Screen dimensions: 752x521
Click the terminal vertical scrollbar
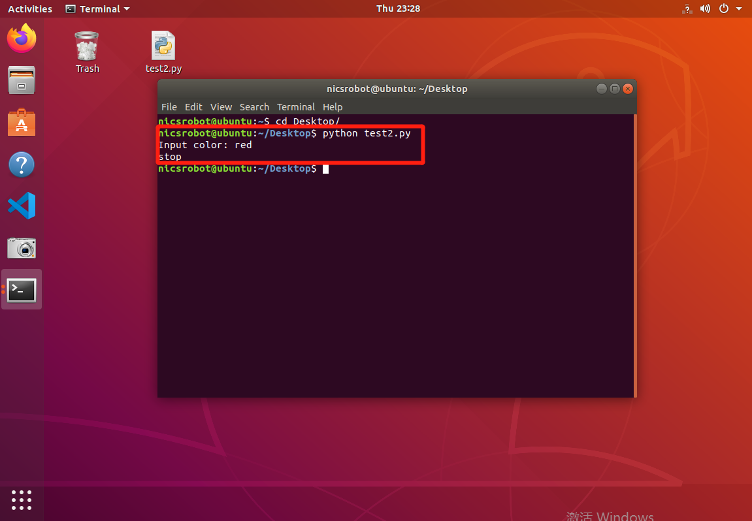click(635, 255)
